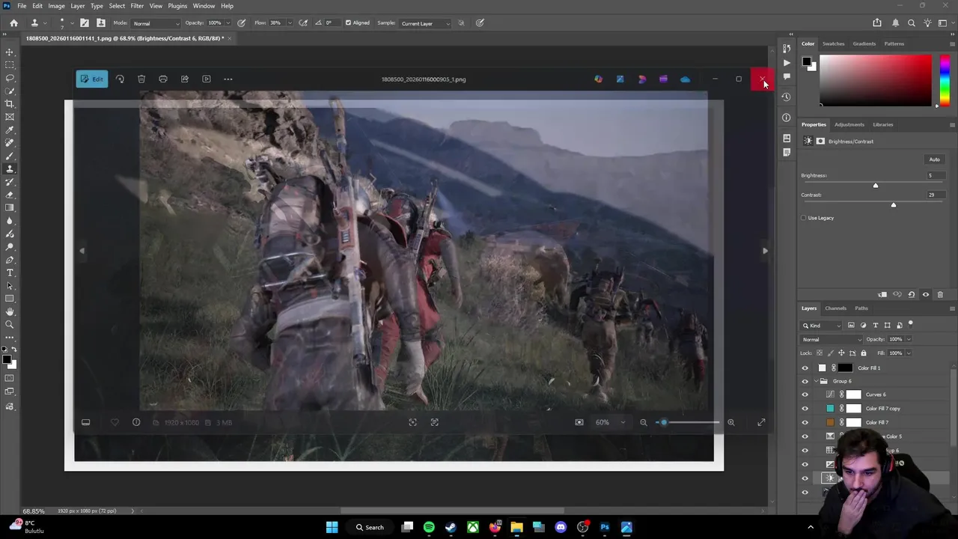Screen dimensions: 958x539
Task: Select the Eraser tool
Action: [x=10, y=195]
